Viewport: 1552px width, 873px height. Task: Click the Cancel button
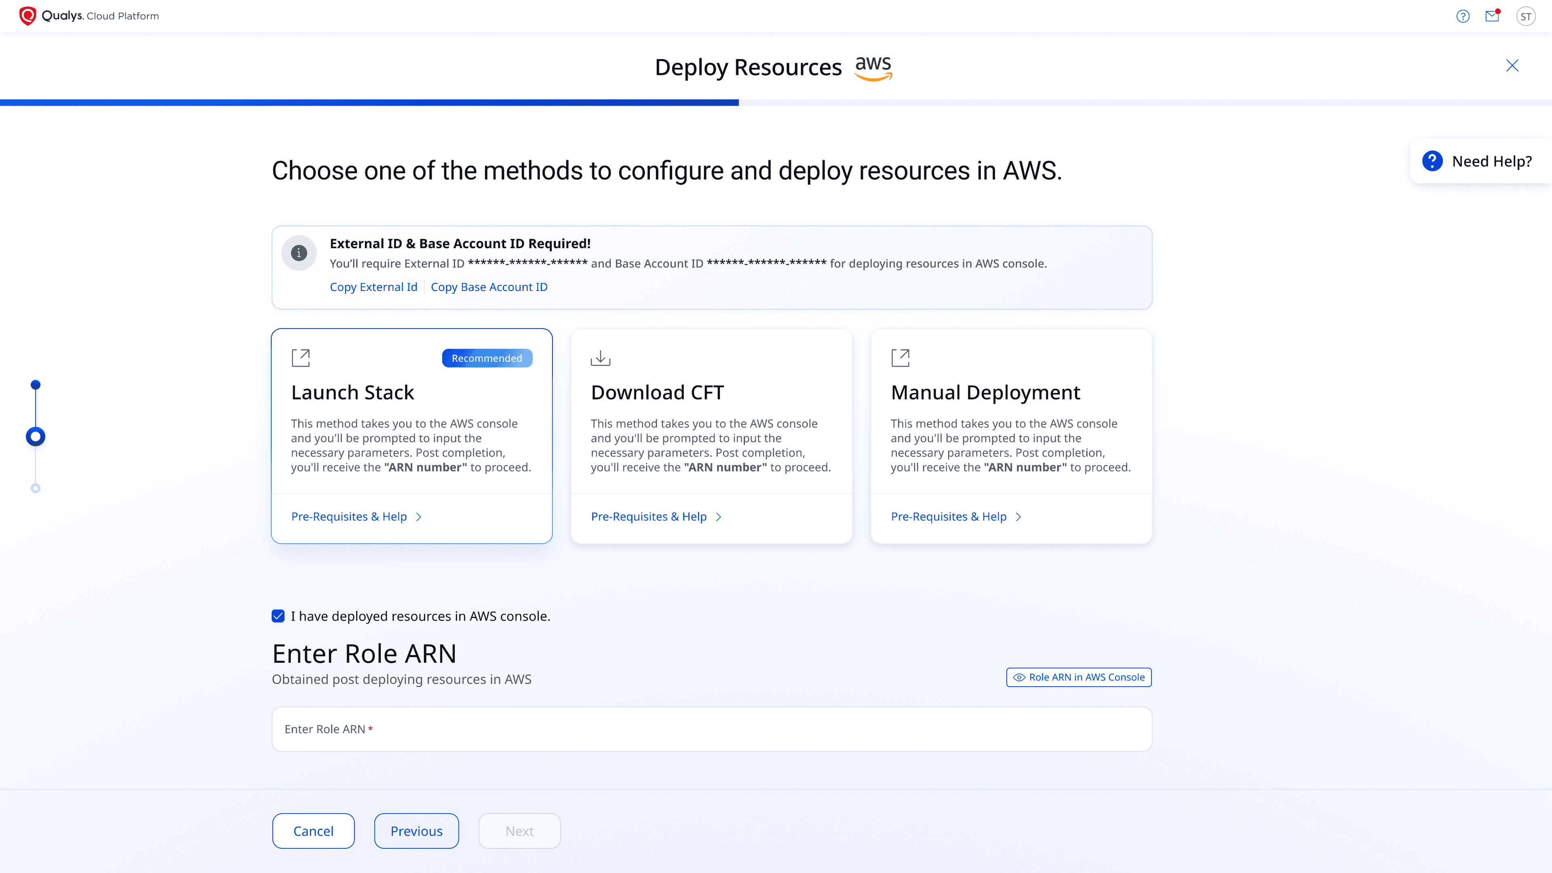313,831
